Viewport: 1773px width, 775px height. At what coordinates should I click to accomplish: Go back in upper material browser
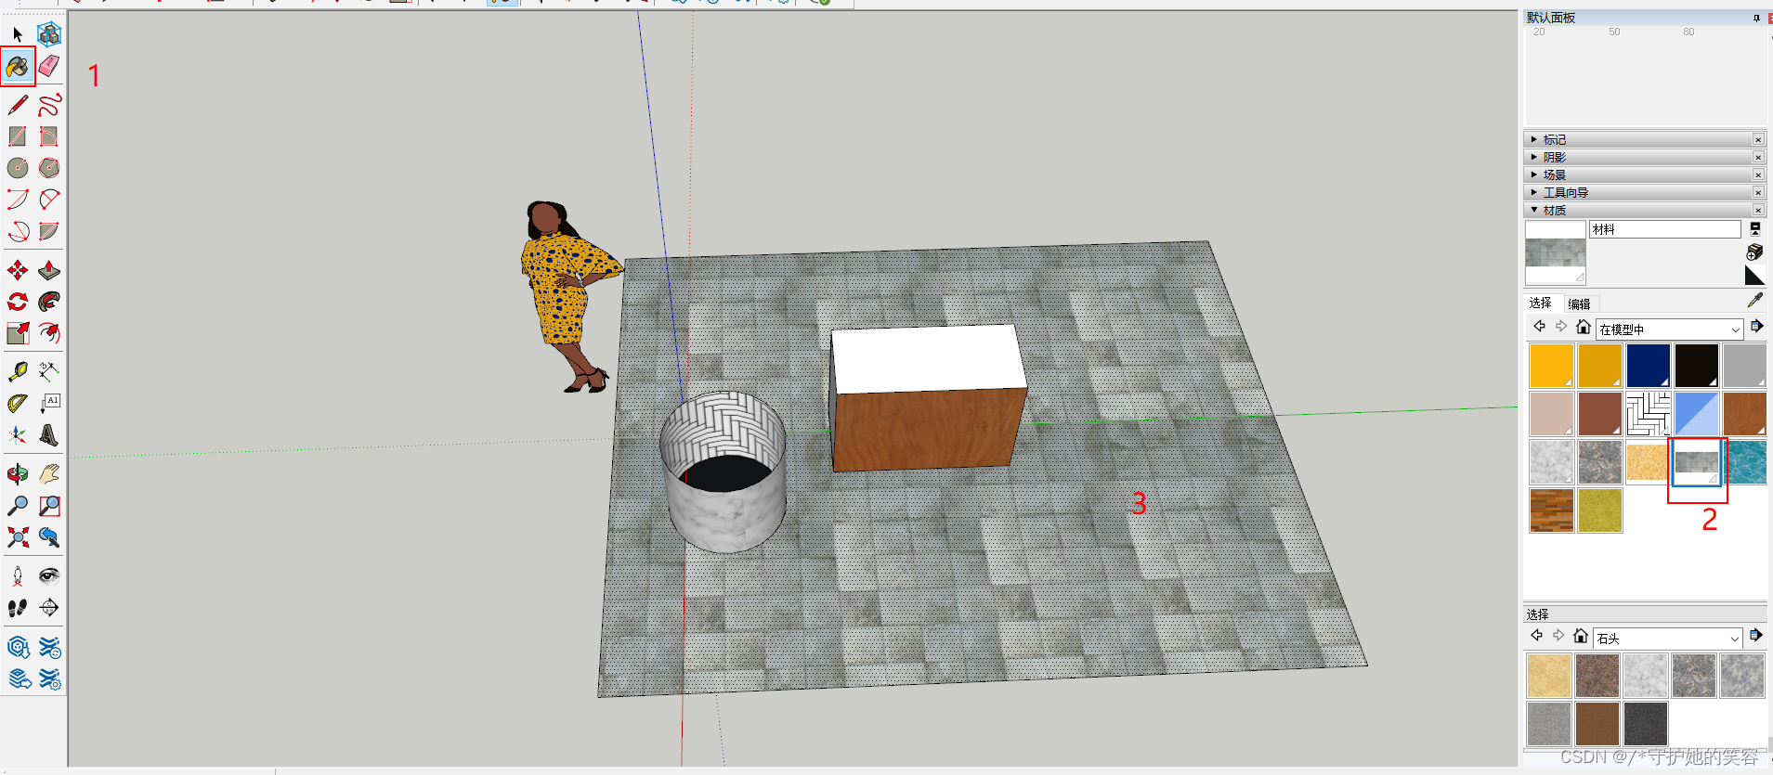pyautogui.click(x=1539, y=327)
